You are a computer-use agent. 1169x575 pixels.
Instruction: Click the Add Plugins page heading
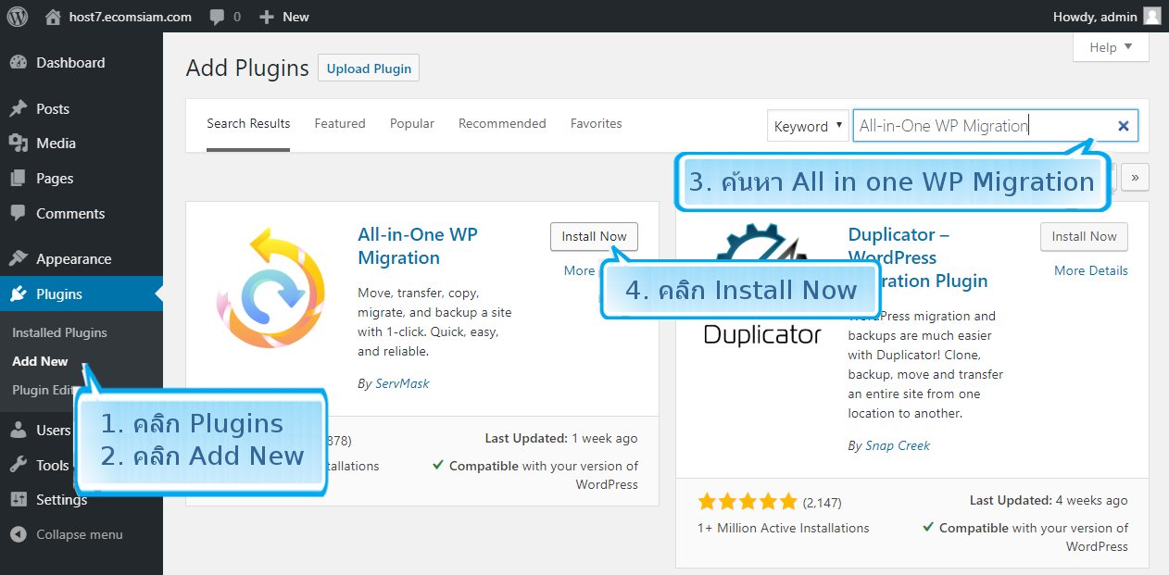tap(247, 68)
